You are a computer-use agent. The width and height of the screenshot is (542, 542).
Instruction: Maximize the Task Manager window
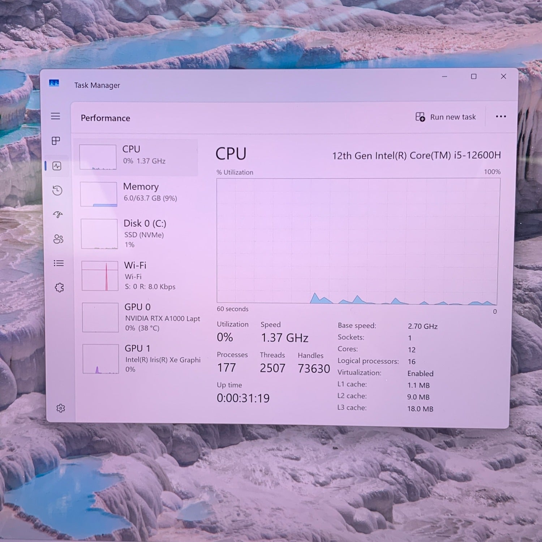pyautogui.click(x=474, y=77)
